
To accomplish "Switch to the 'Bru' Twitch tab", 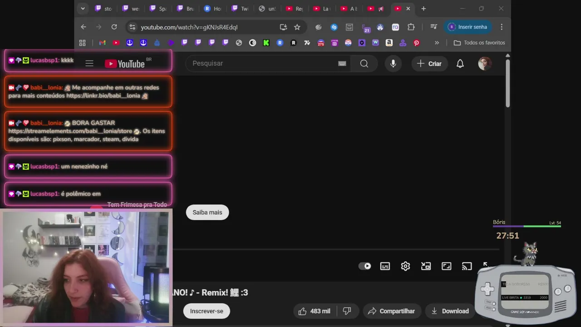I will (x=185, y=9).
